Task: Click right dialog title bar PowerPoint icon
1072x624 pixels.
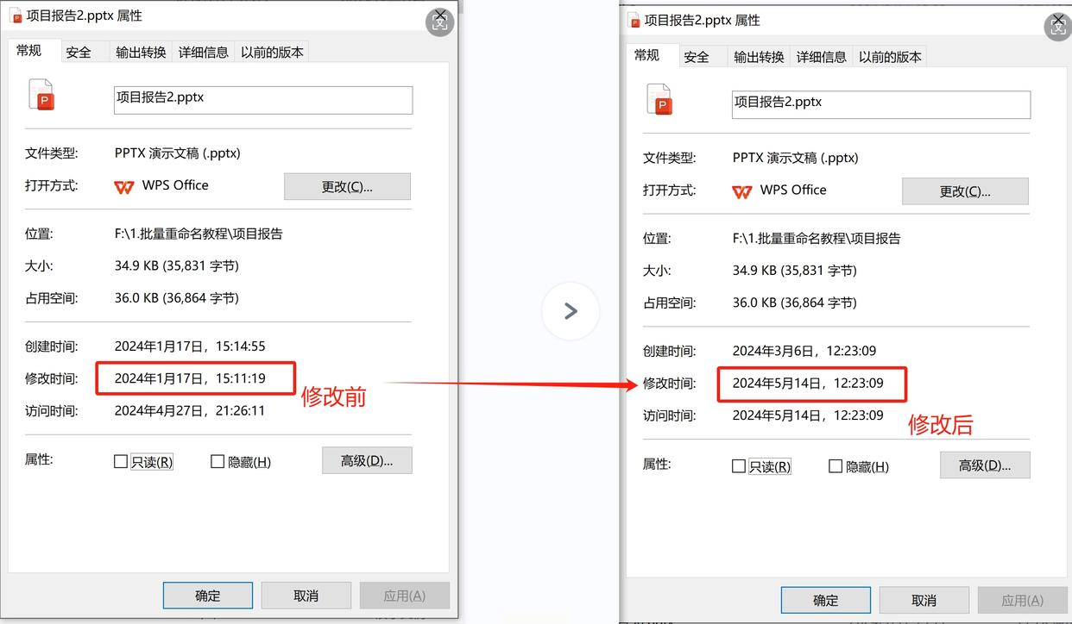Action: pos(634,20)
